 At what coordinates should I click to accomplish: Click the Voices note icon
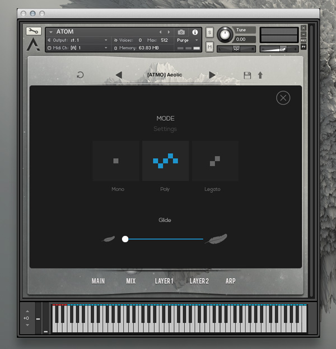[x=115, y=40]
